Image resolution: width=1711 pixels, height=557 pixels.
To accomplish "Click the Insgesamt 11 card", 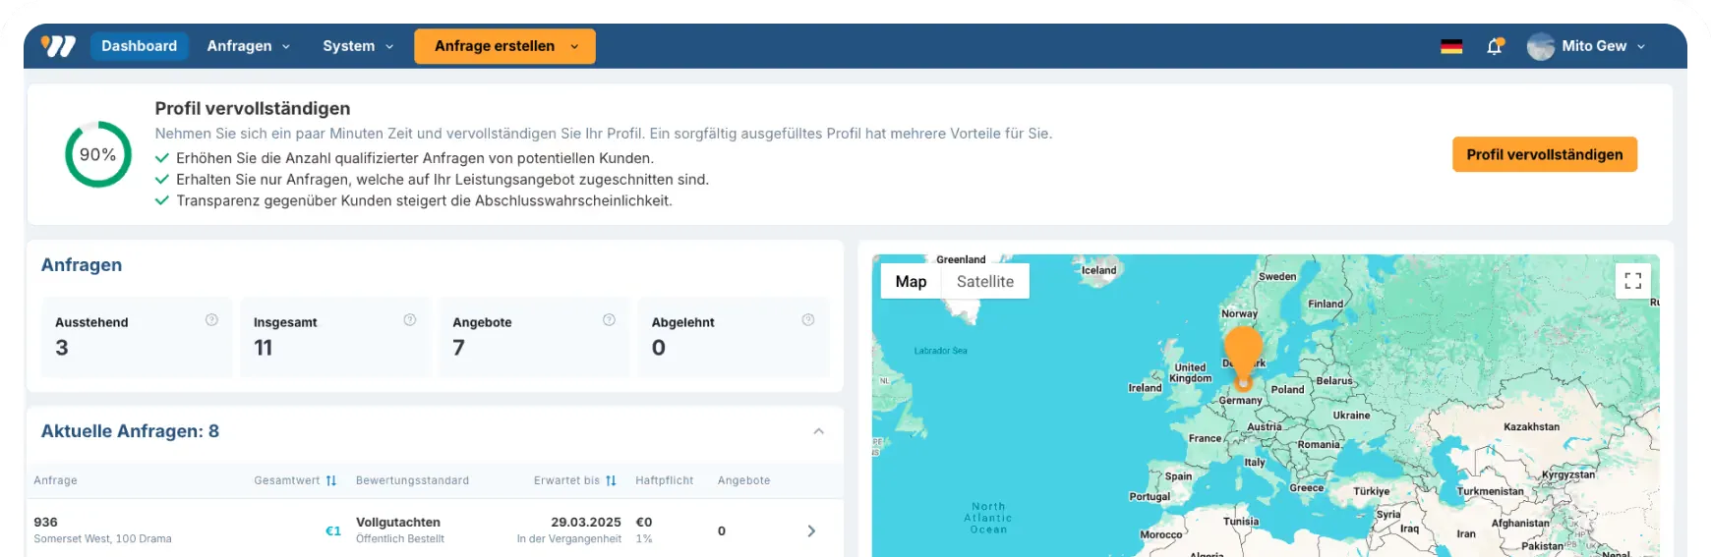I will [335, 336].
